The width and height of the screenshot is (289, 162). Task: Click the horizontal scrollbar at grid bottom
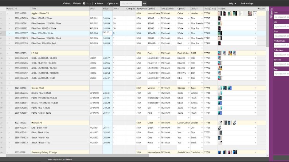pos(77,155)
